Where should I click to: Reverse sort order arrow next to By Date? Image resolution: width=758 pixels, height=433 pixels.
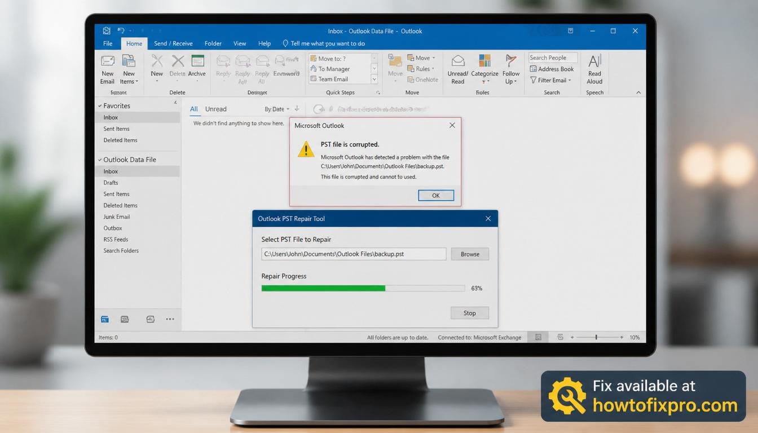click(297, 109)
